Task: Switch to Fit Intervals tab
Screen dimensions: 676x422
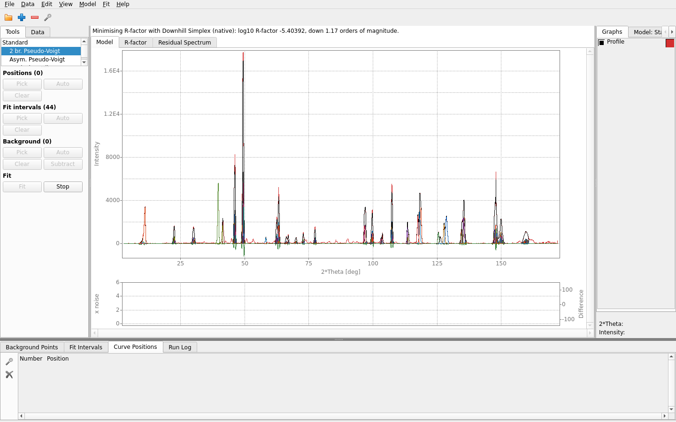Action: (x=86, y=347)
